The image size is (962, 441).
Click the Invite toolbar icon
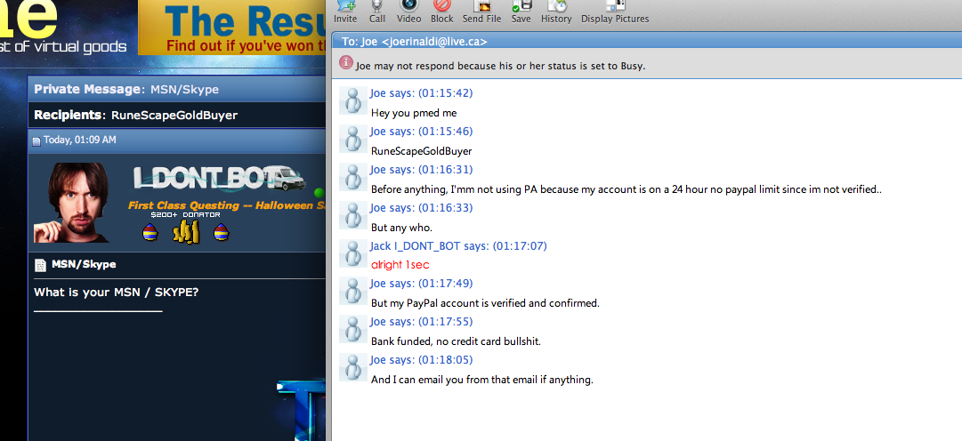[345, 11]
